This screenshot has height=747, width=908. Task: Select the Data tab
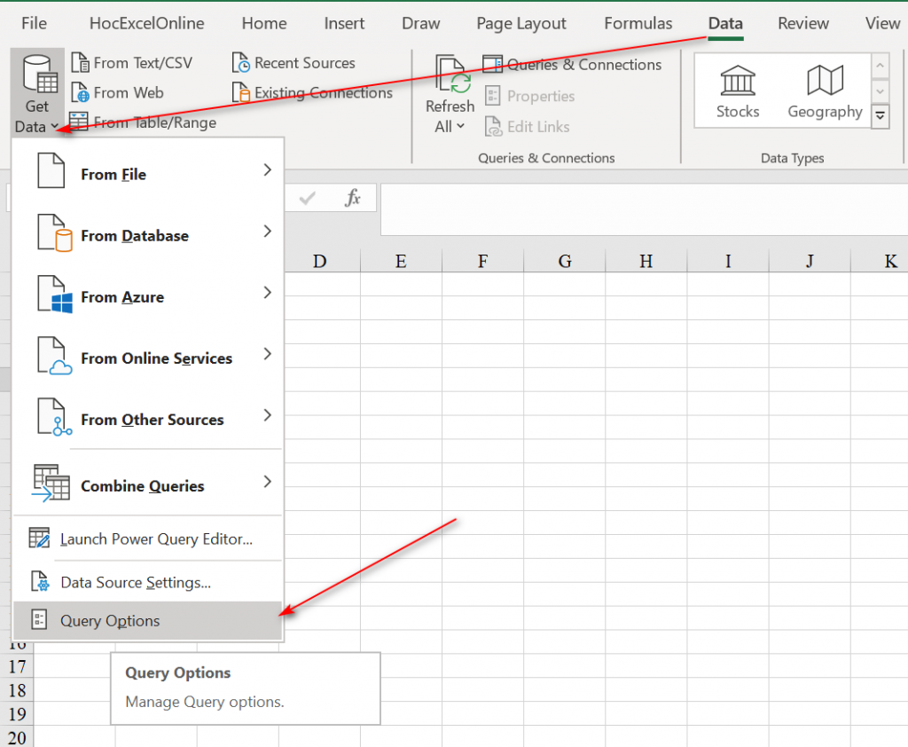725,23
